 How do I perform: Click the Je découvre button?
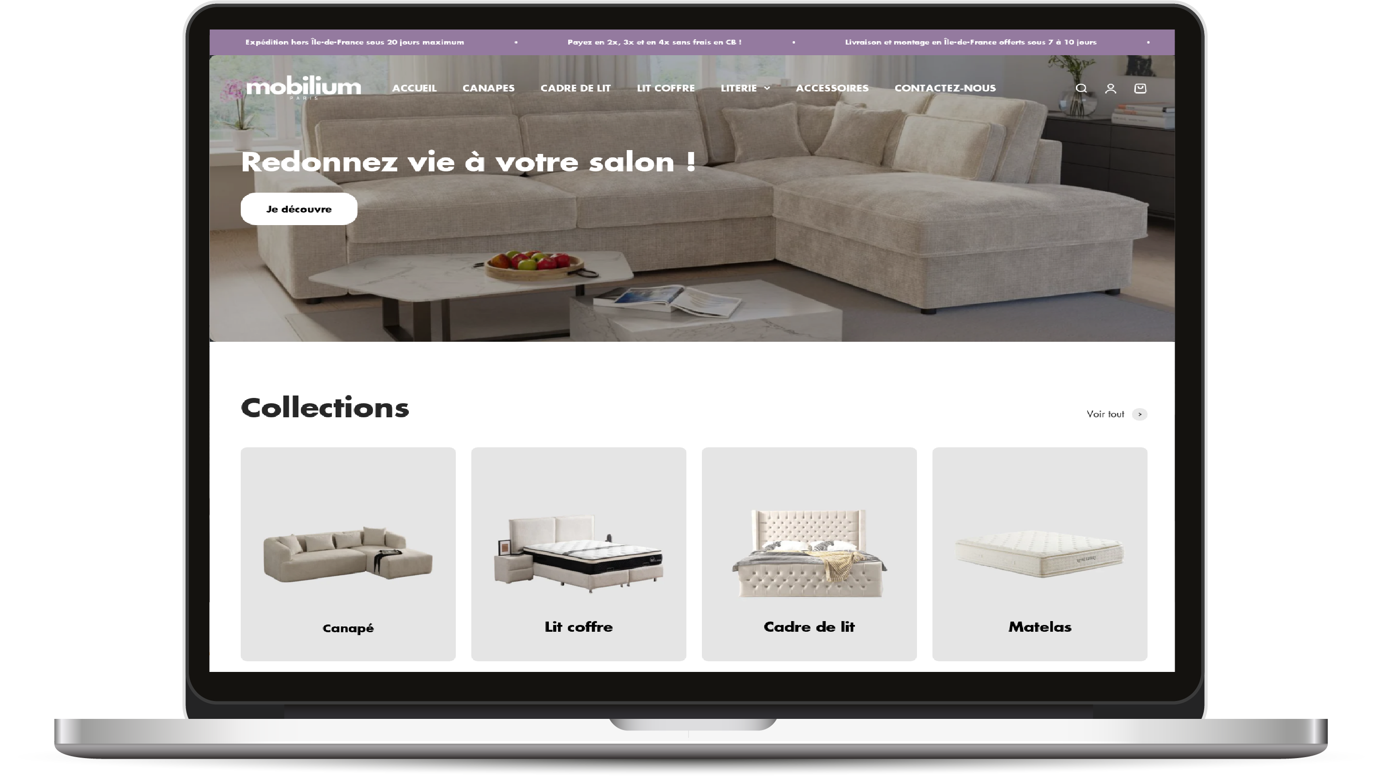tap(299, 208)
